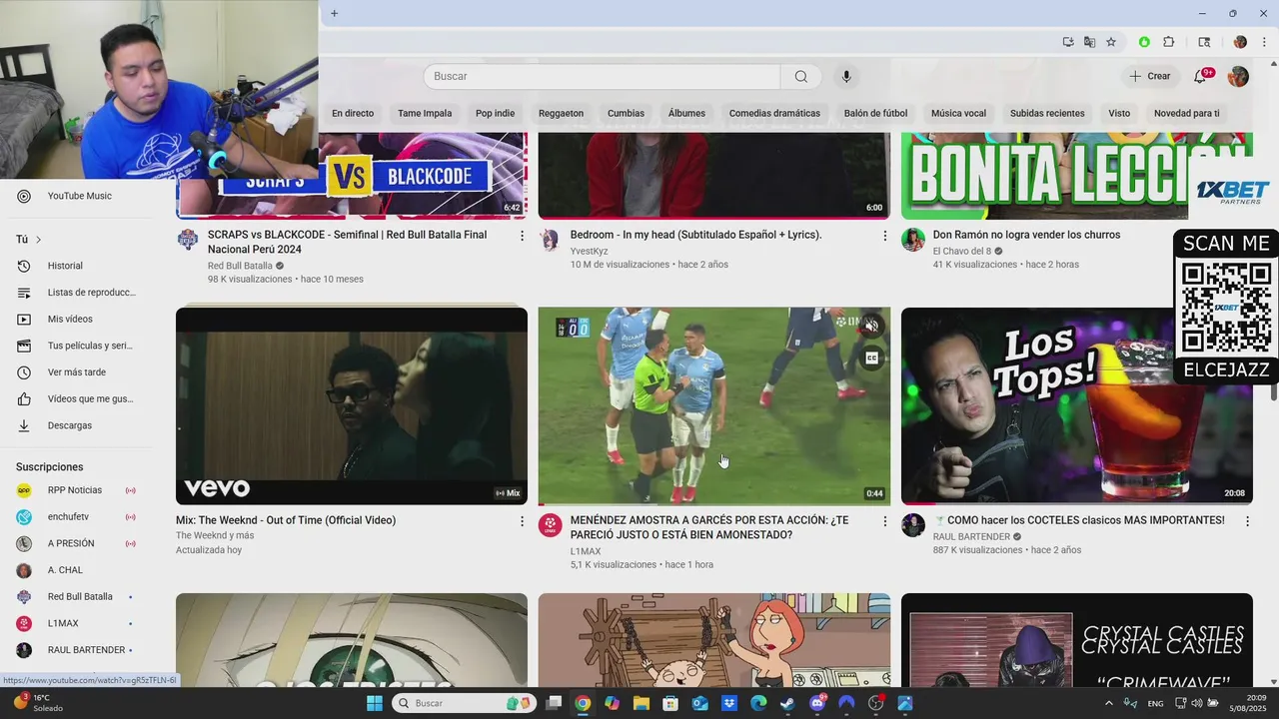Open the YouTube account avatar menu
The image size is (1279, 719).
pyautogui.click(x=1238, y=76)
